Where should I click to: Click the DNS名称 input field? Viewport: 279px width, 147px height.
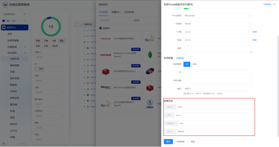coord(217,81)
